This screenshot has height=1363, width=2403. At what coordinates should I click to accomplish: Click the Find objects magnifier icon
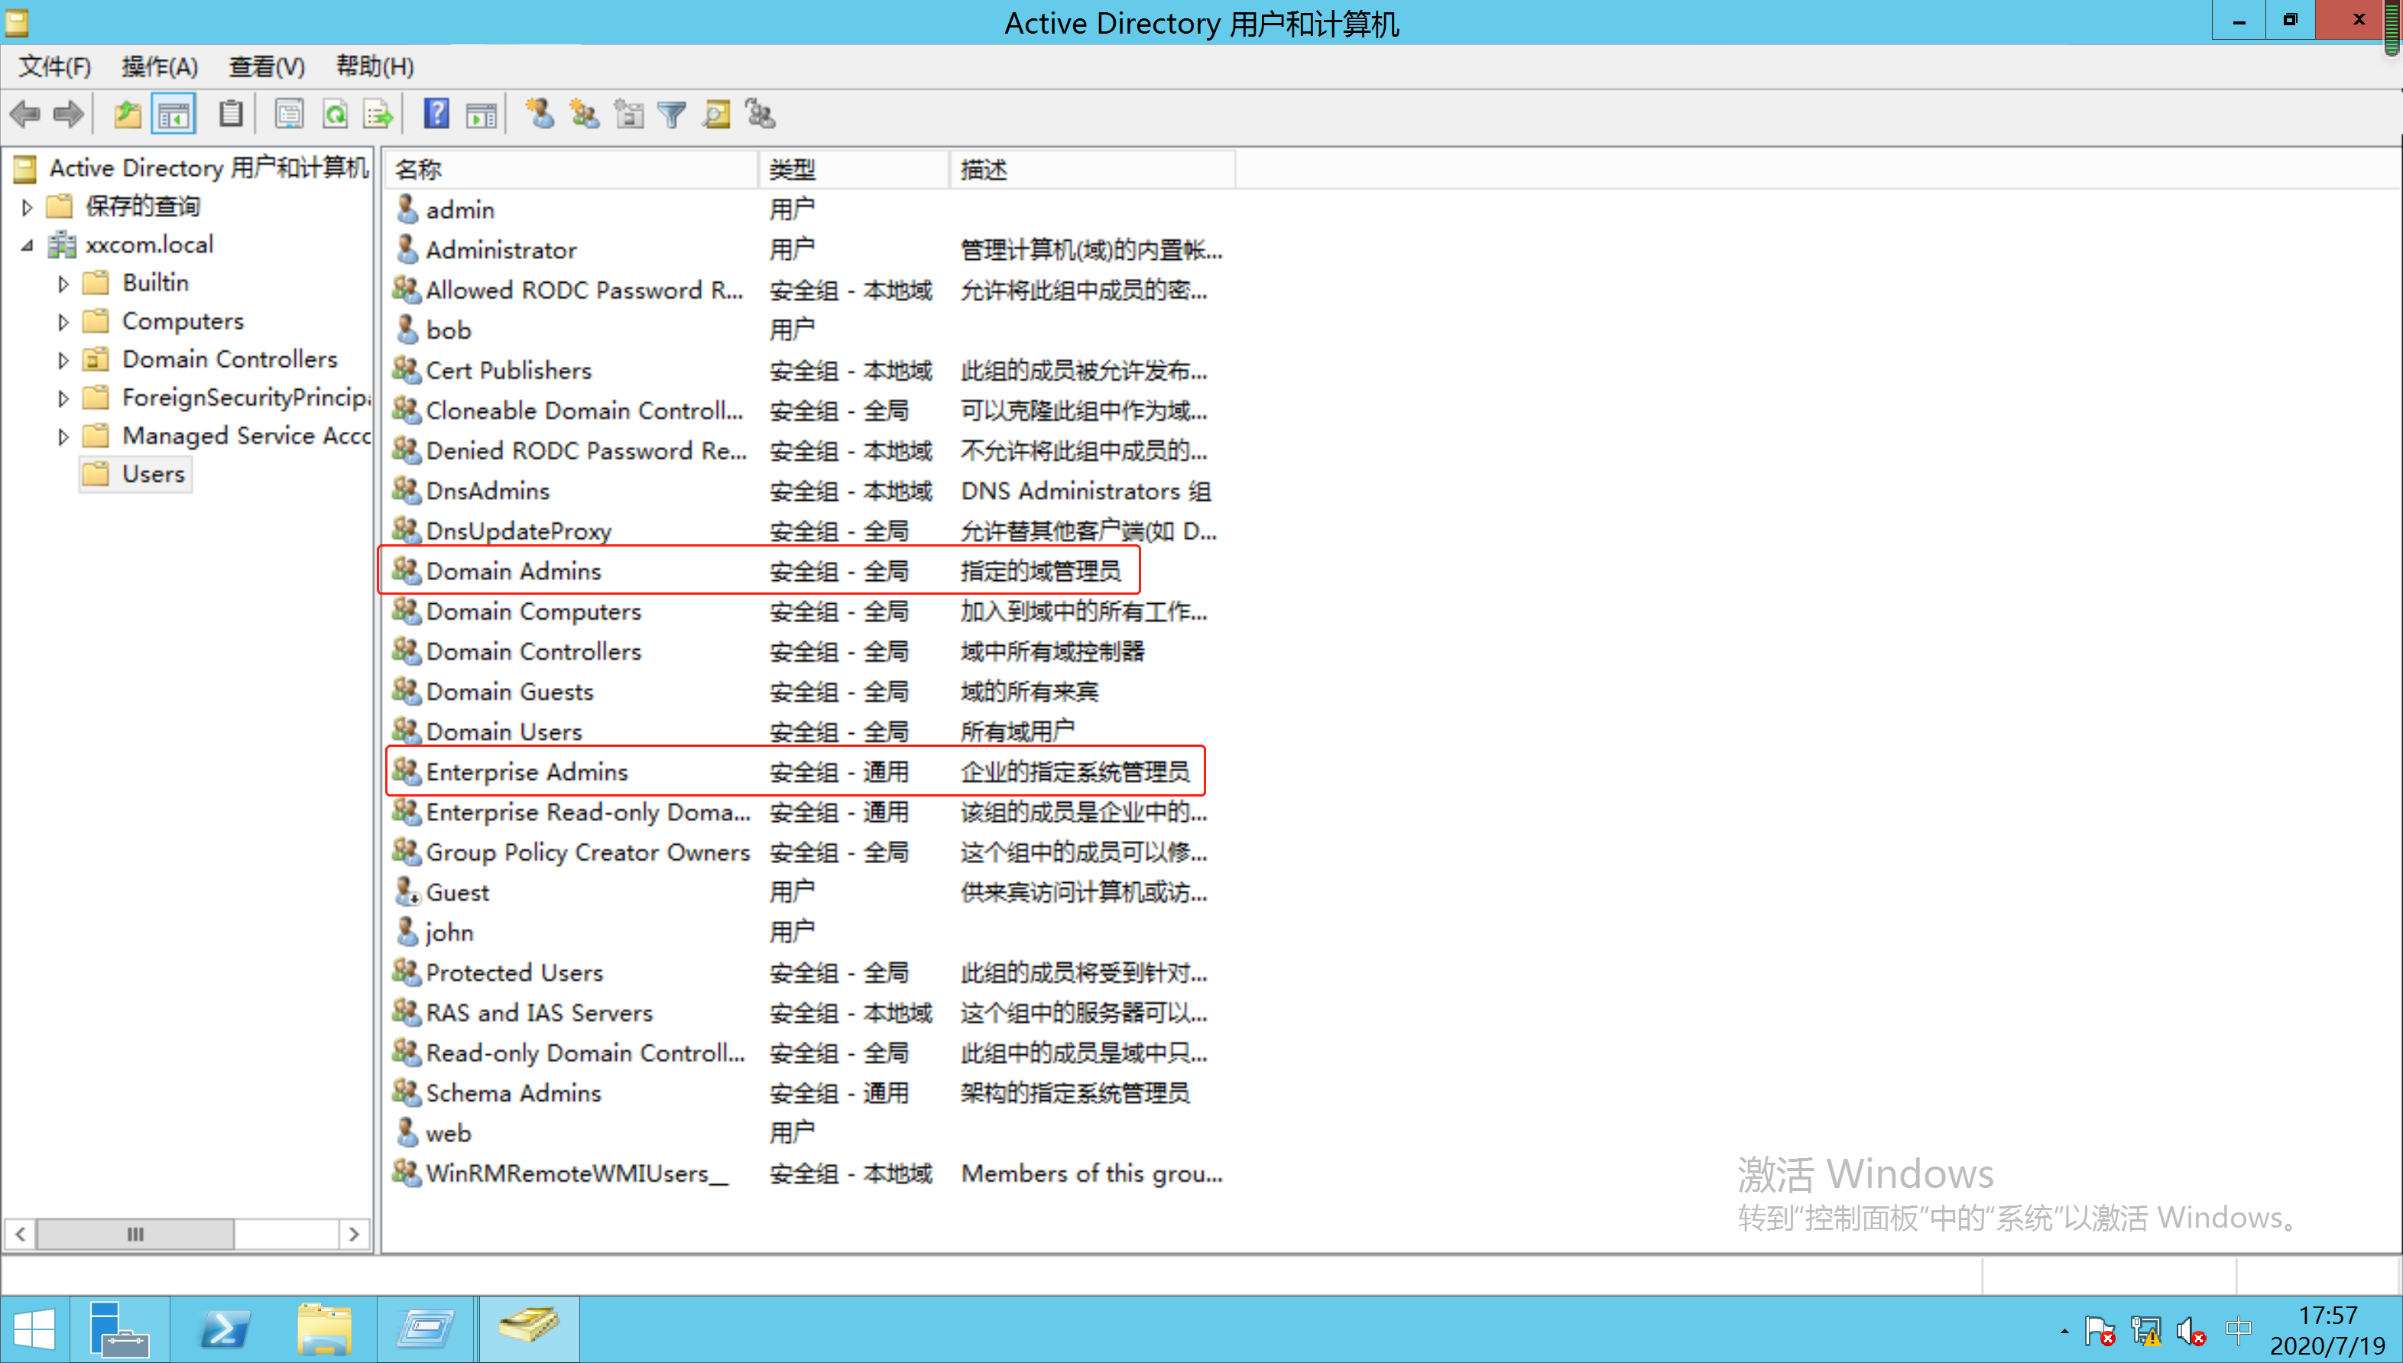(717, 114)
